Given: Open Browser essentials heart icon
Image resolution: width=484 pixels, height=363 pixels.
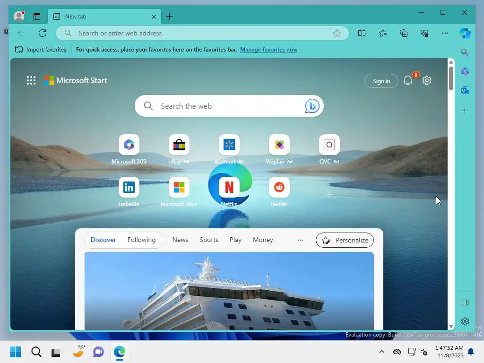Looking at the screenshot, I should [424, 33].
